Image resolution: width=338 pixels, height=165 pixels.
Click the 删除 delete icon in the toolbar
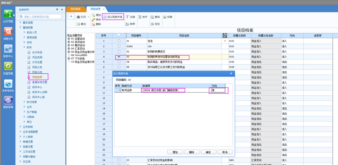(93, 24)
